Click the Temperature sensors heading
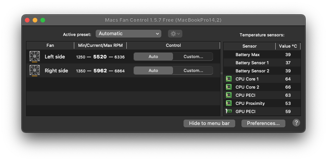 pos(262,35)
